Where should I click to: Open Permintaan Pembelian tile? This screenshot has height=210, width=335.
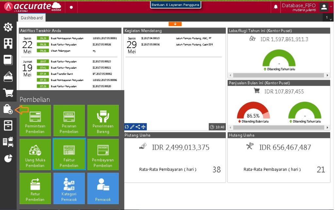(35, 120)
